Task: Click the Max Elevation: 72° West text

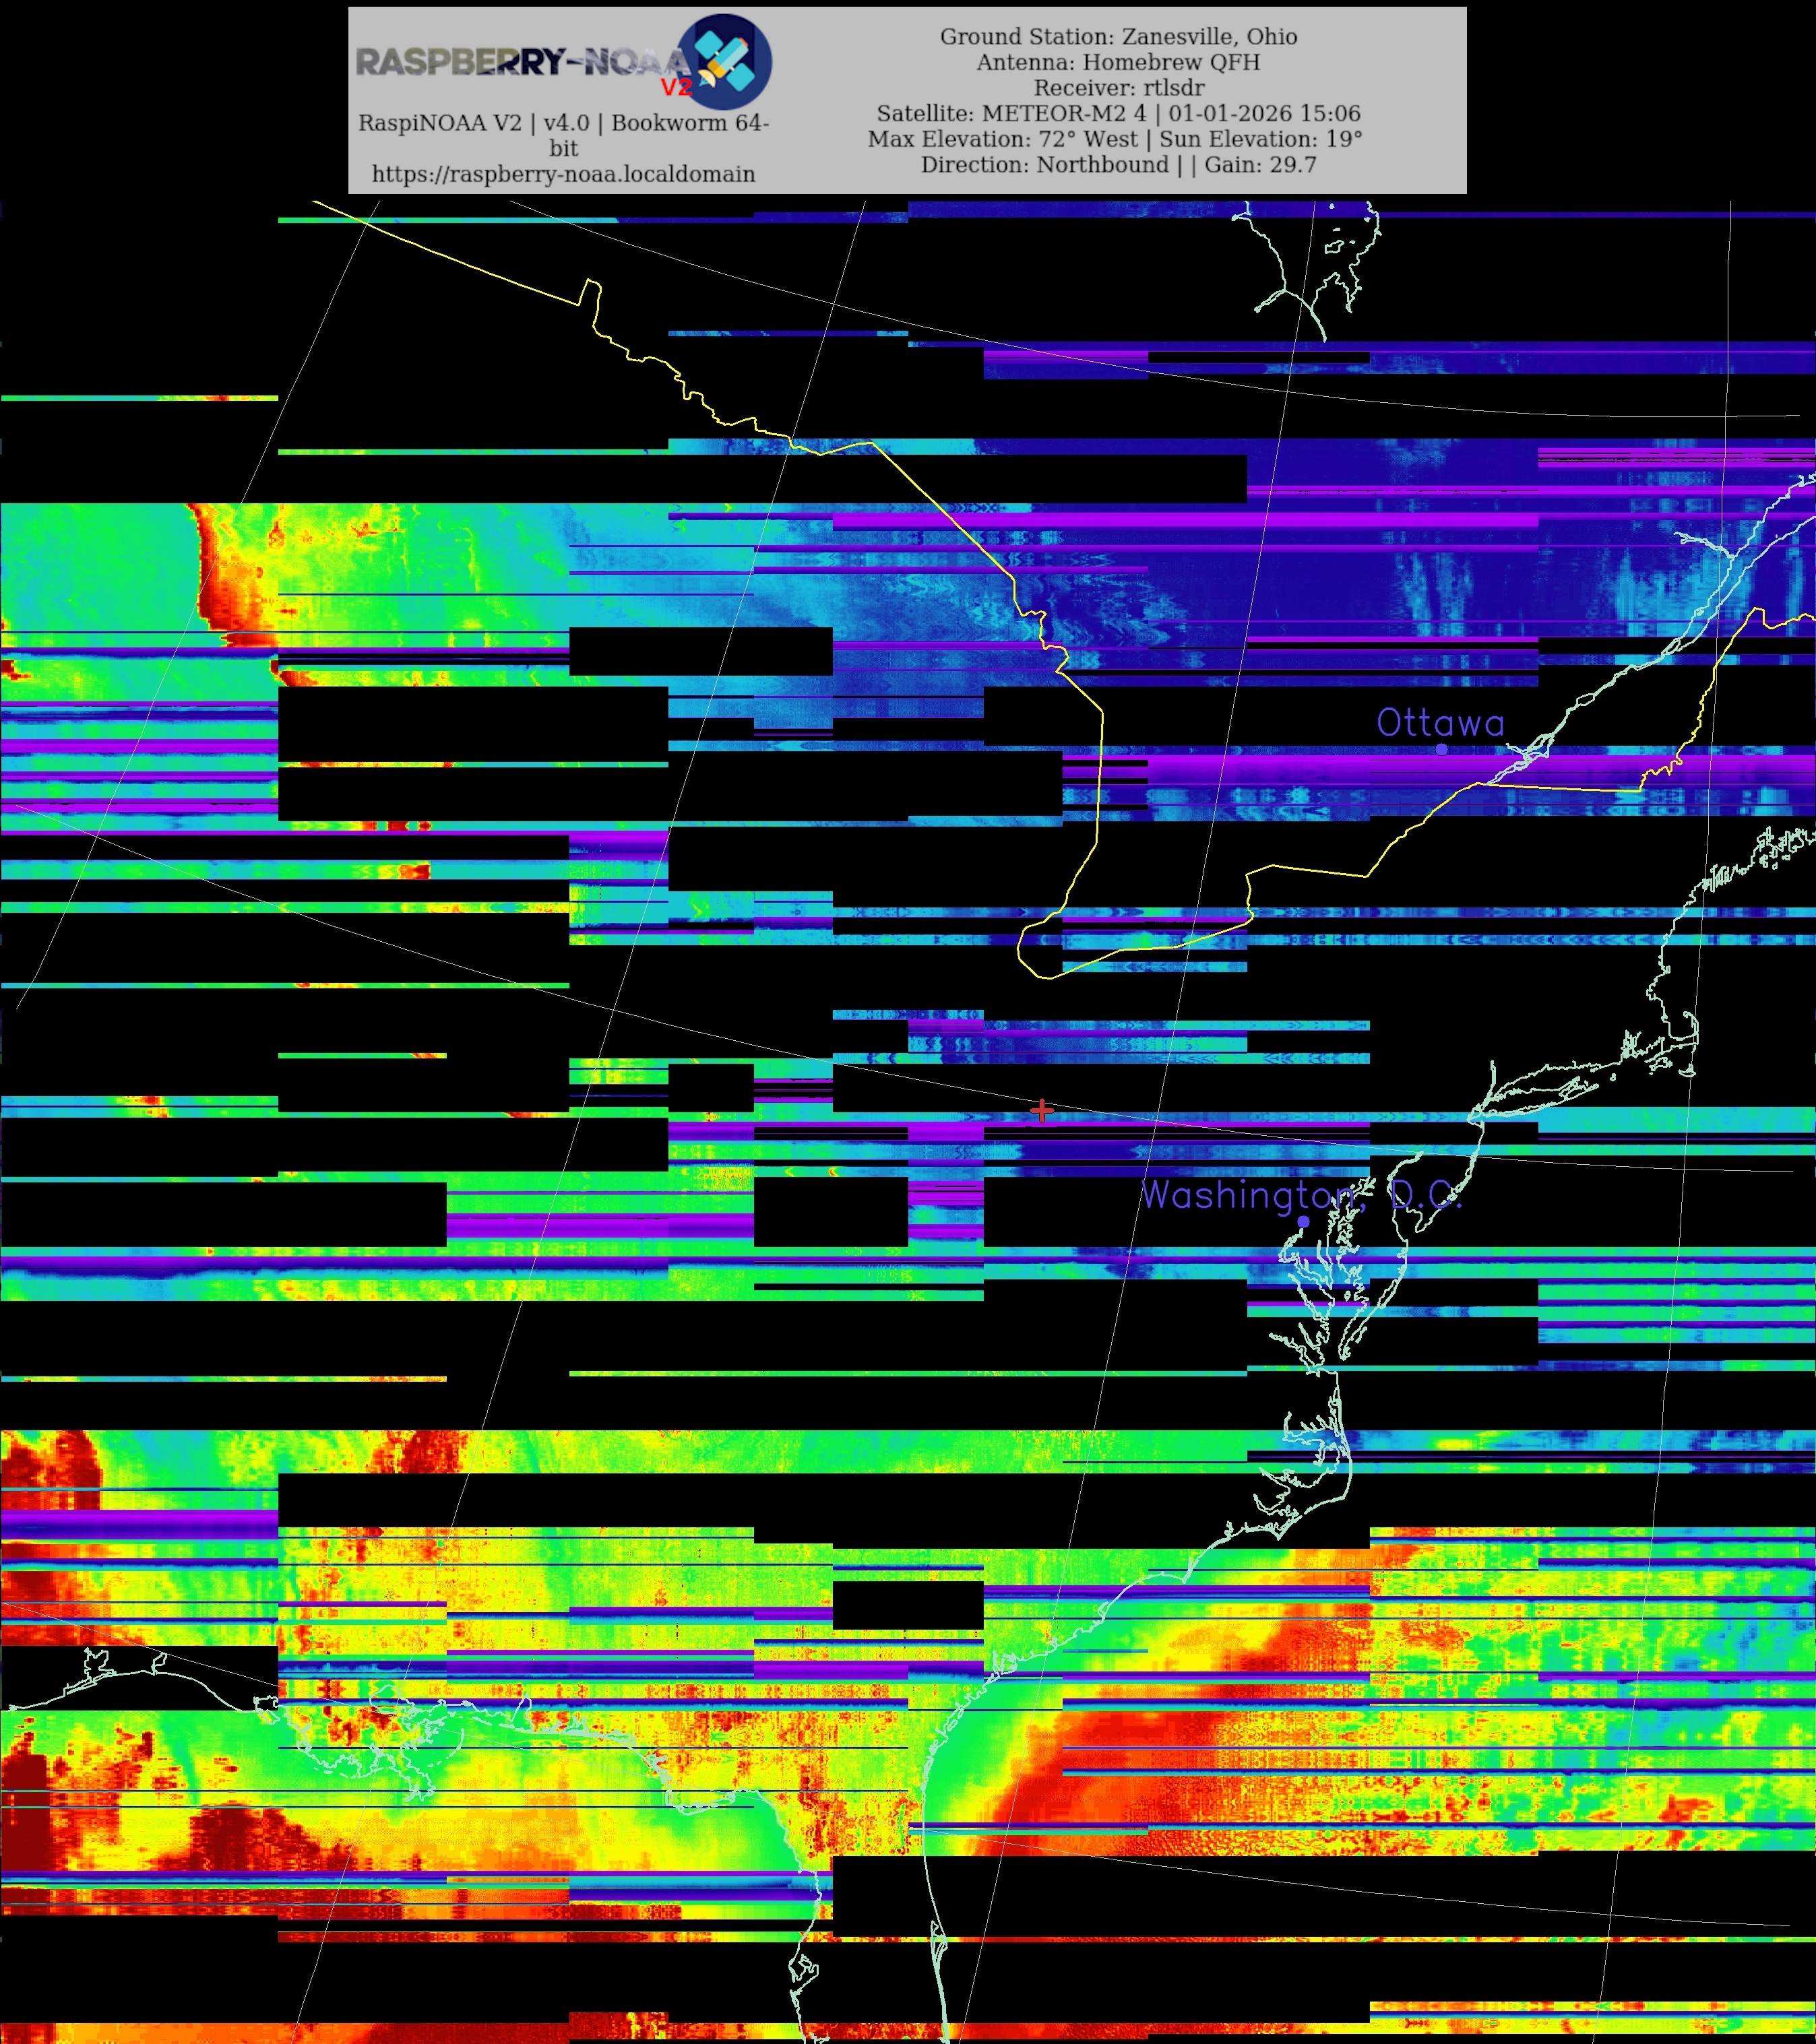Action: coord(1002,139)
